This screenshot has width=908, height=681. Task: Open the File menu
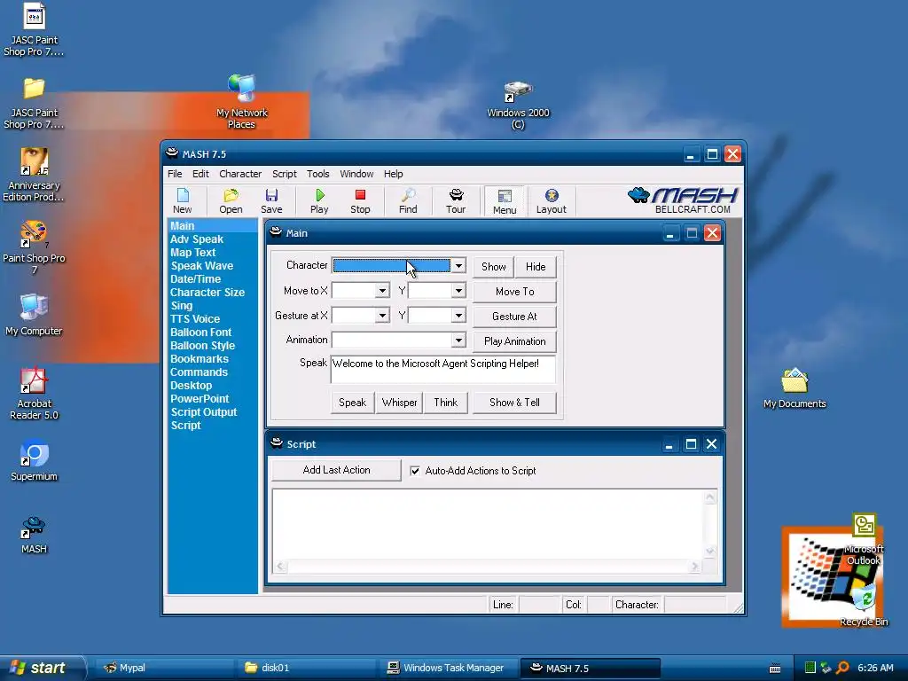click(x=175, y=174)
